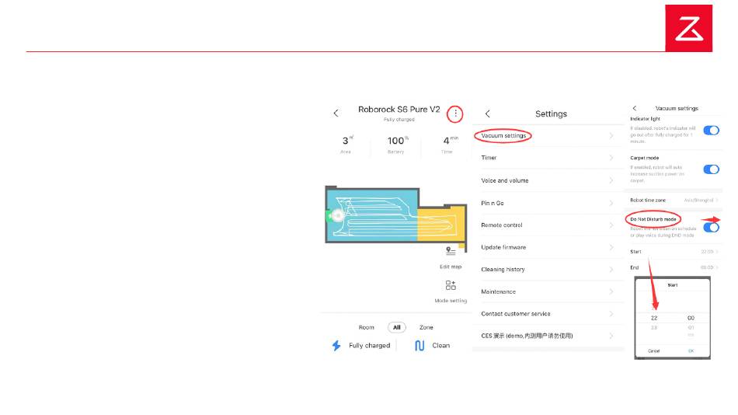Expand the Timer row chevron
Viewport: 738px width, 415px height.
pyautogui.click(x=611, y=158)
